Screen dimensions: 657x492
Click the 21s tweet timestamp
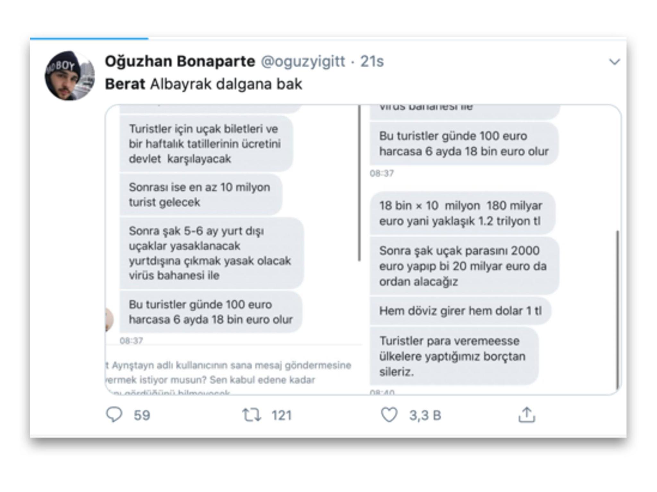click(x=372, y=61)
